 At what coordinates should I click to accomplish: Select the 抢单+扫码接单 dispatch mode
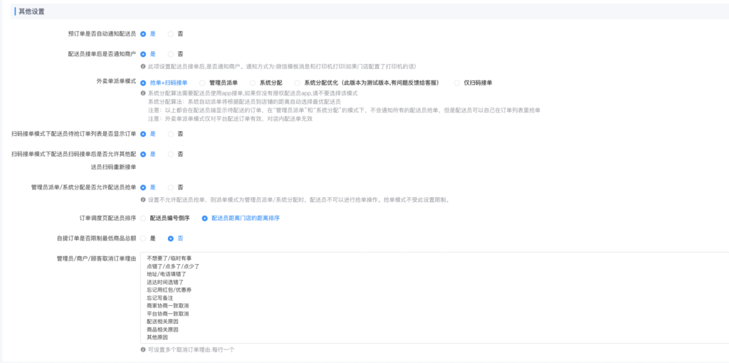point(143,83)
